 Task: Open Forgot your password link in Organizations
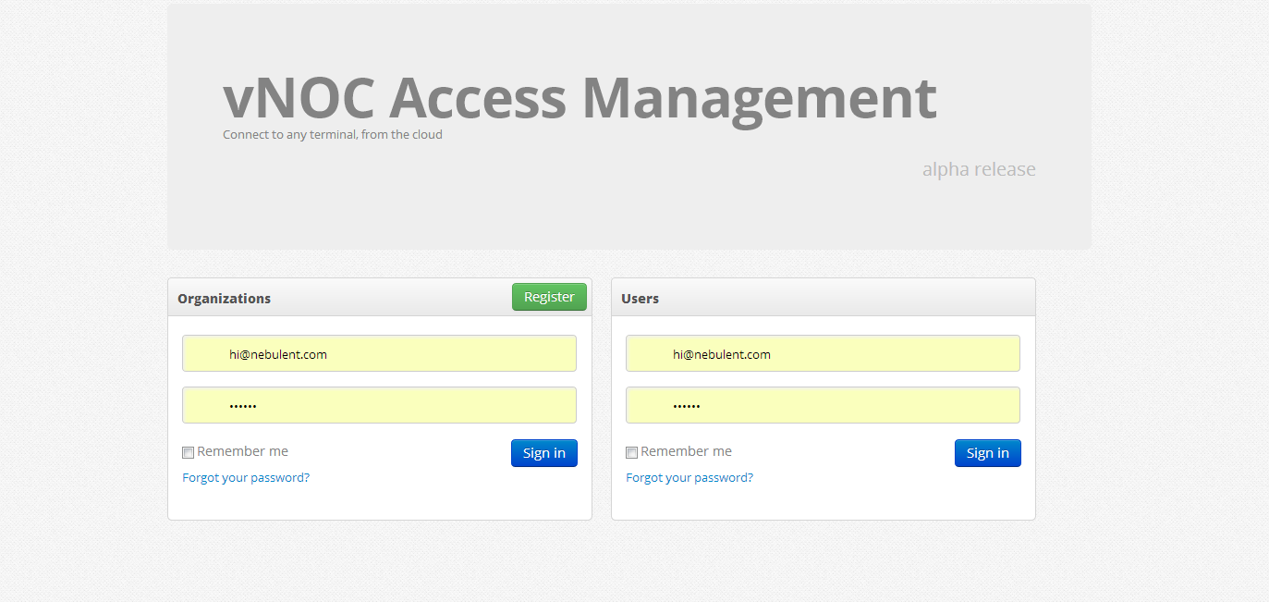click(246, 477)
